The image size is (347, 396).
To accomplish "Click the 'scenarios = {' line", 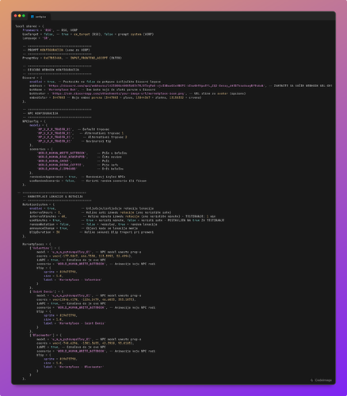I will (x=41, y=149).
